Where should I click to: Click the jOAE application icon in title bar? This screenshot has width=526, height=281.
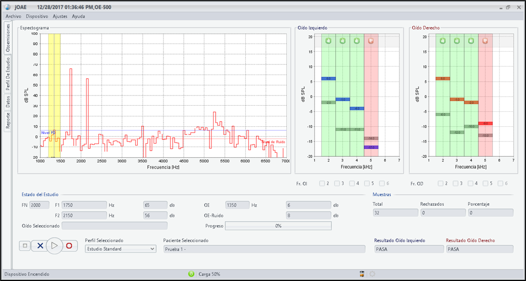click(8, 7)
